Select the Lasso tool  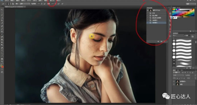[2, 15]
